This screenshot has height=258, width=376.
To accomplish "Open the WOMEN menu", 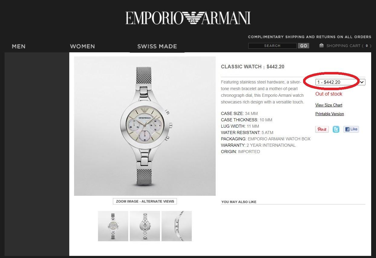I will (x=82, y=46).
